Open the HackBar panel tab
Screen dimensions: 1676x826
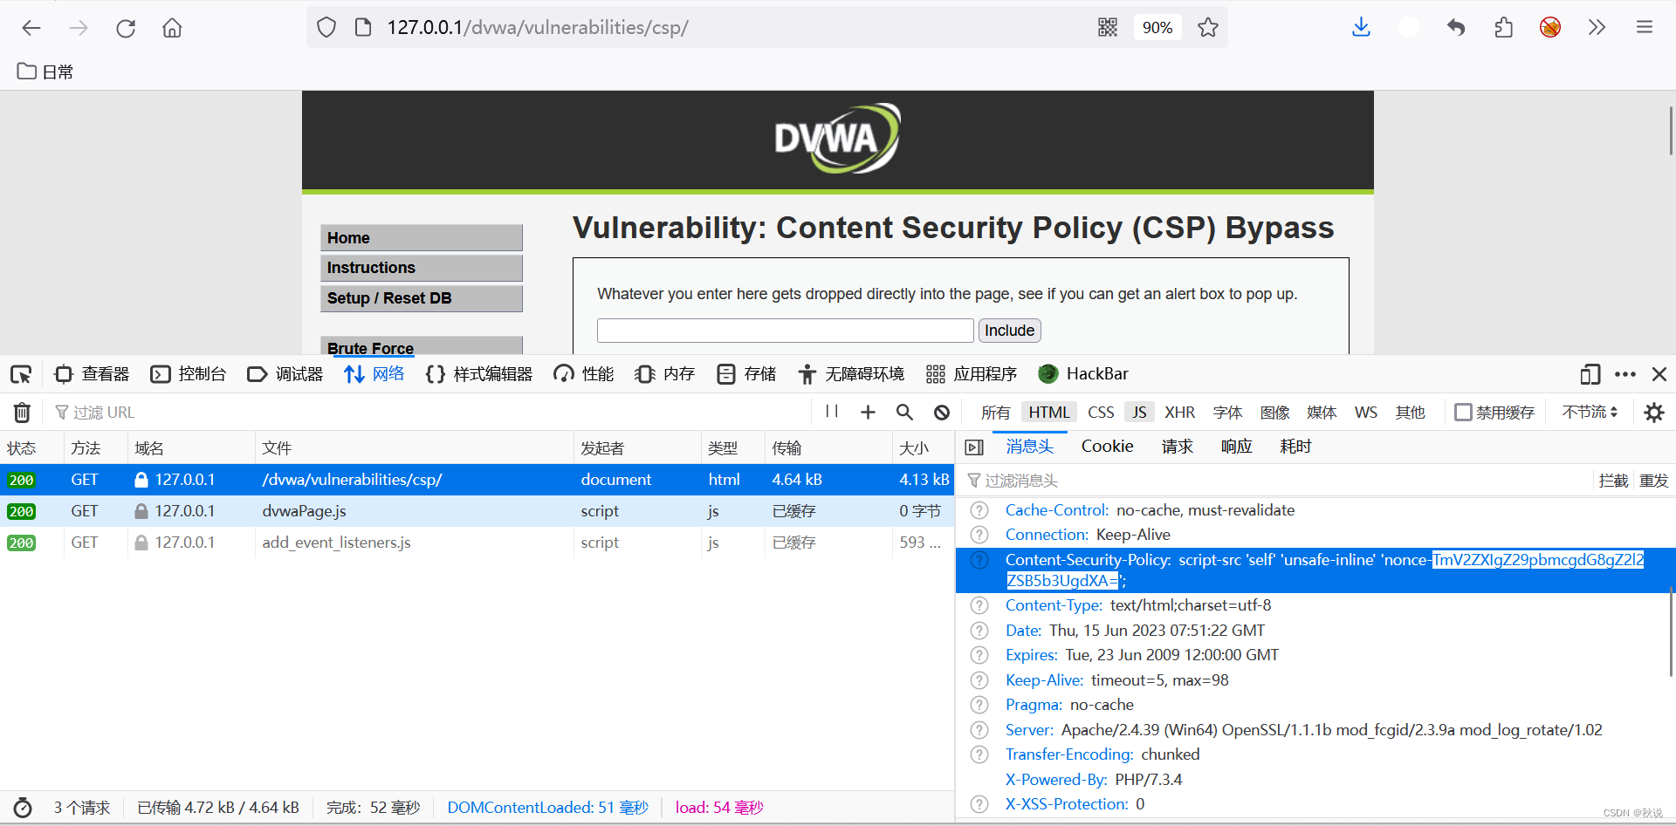tap(1083, 374)
